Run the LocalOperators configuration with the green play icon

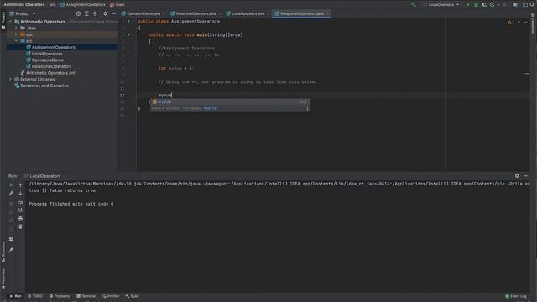468,5
